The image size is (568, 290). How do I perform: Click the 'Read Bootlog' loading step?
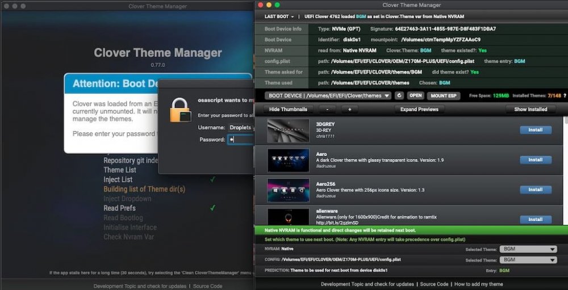click(x=123, y=217)
